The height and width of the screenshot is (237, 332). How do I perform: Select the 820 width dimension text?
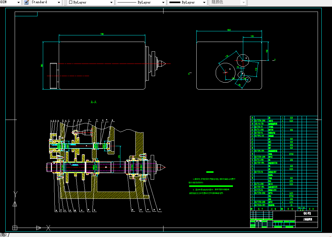click(x=229, y=30)
